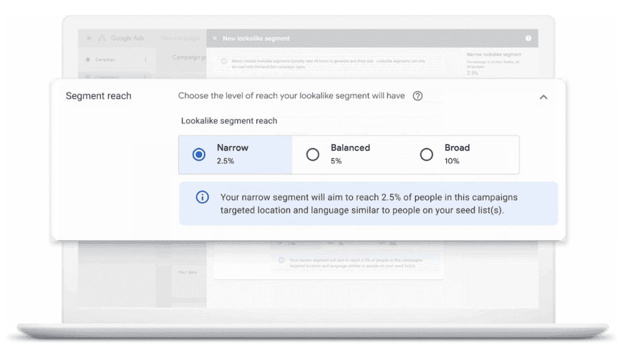Click the help icon beside reach description
The width and height of the screenshot is (625, 361).
pos(417,96)
